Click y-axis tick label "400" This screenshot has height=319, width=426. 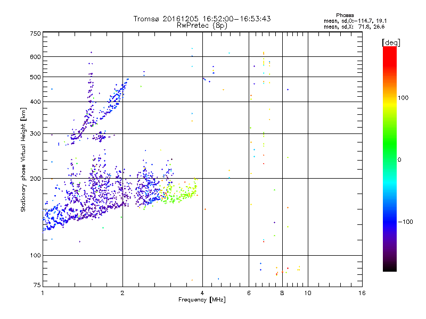coord(35,102)
